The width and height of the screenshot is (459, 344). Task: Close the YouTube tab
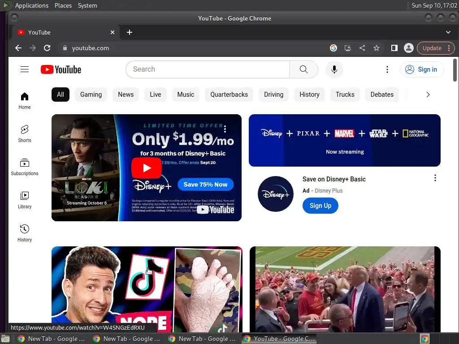[x=113, y=32]
